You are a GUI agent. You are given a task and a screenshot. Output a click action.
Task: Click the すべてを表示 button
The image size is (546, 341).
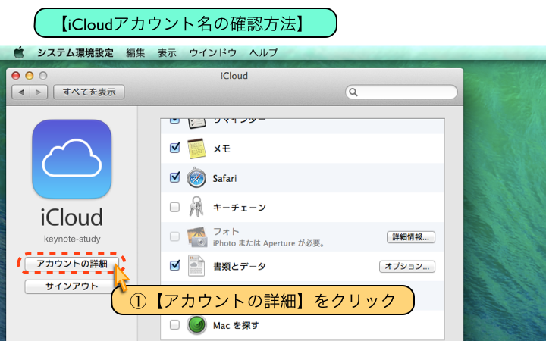click(89, 92)
